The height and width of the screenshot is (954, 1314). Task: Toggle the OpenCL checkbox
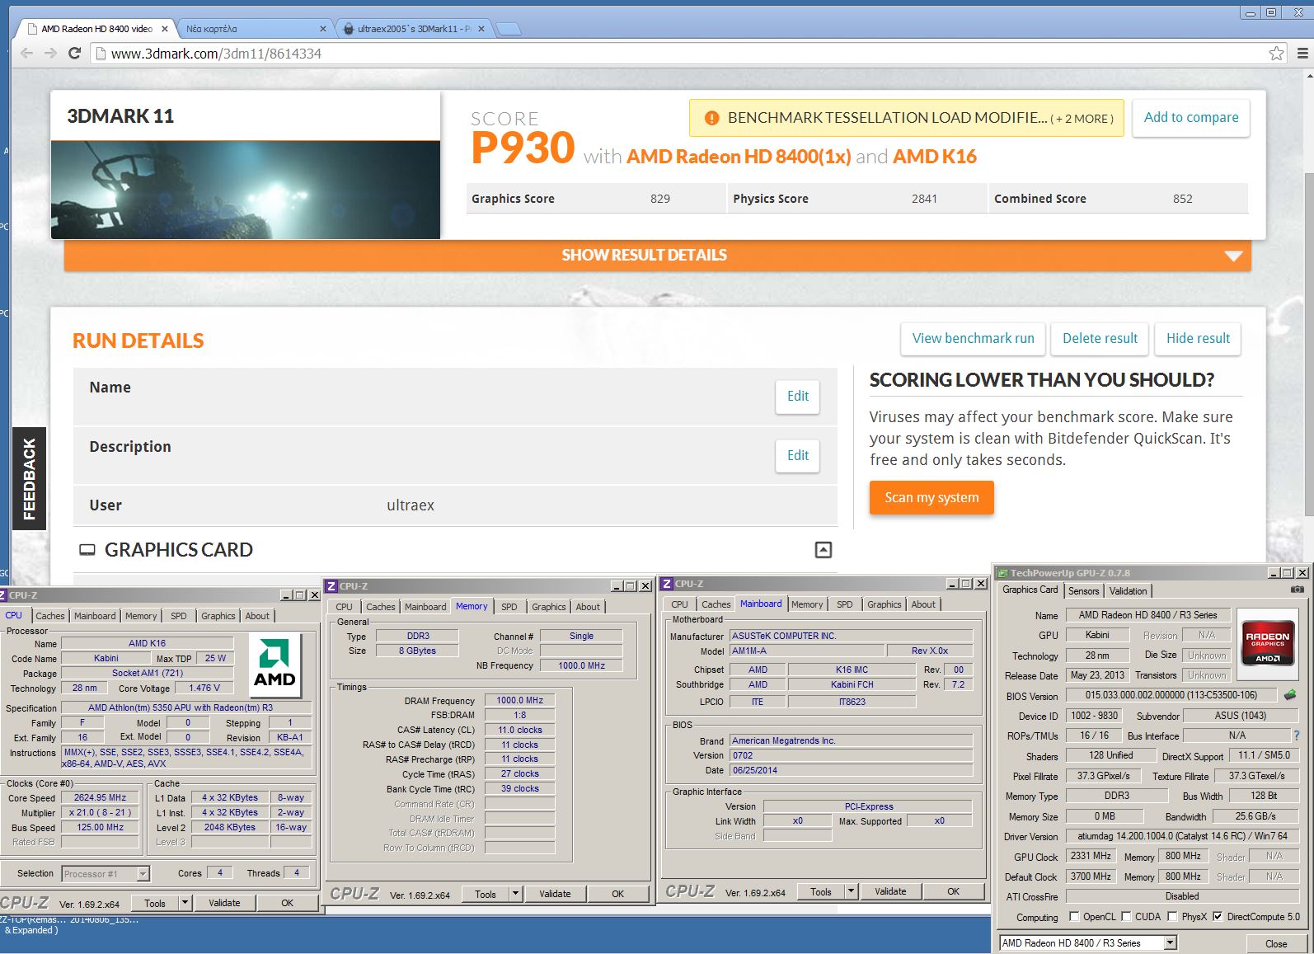coord(1073,916)
